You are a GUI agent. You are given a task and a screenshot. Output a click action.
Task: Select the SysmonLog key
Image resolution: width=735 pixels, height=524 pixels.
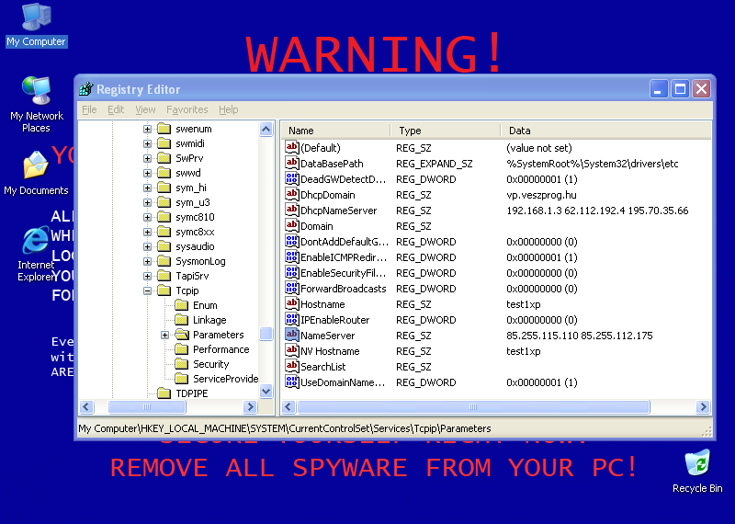pos(200,261)
